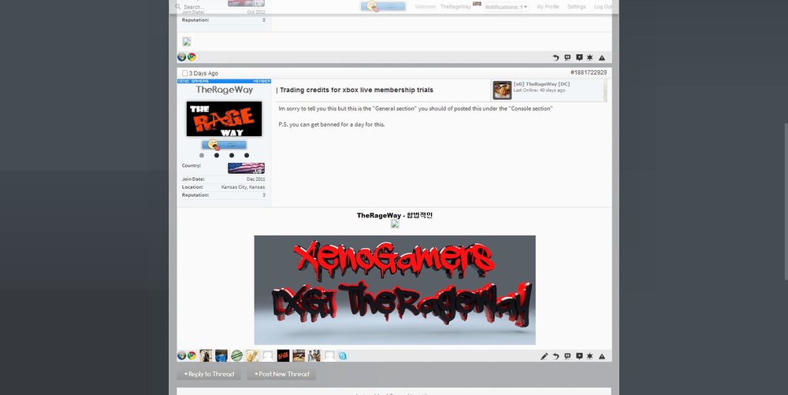Click the warning triangle in the upper post footer

click(601, 57)
